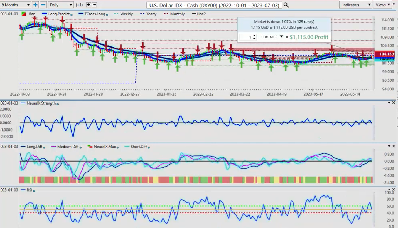Click the NeuralX.Max legend label
This screenshot has height=228, width=398.
[x=105, y=147]
